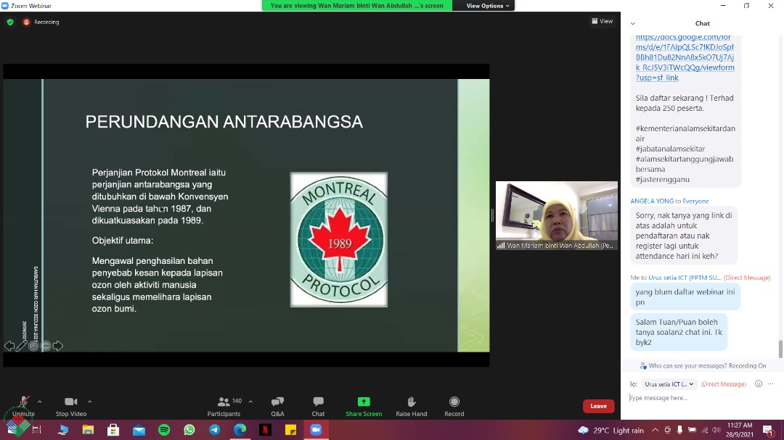
Task: Show hidden system tray icons
Action: coord(655,430)
